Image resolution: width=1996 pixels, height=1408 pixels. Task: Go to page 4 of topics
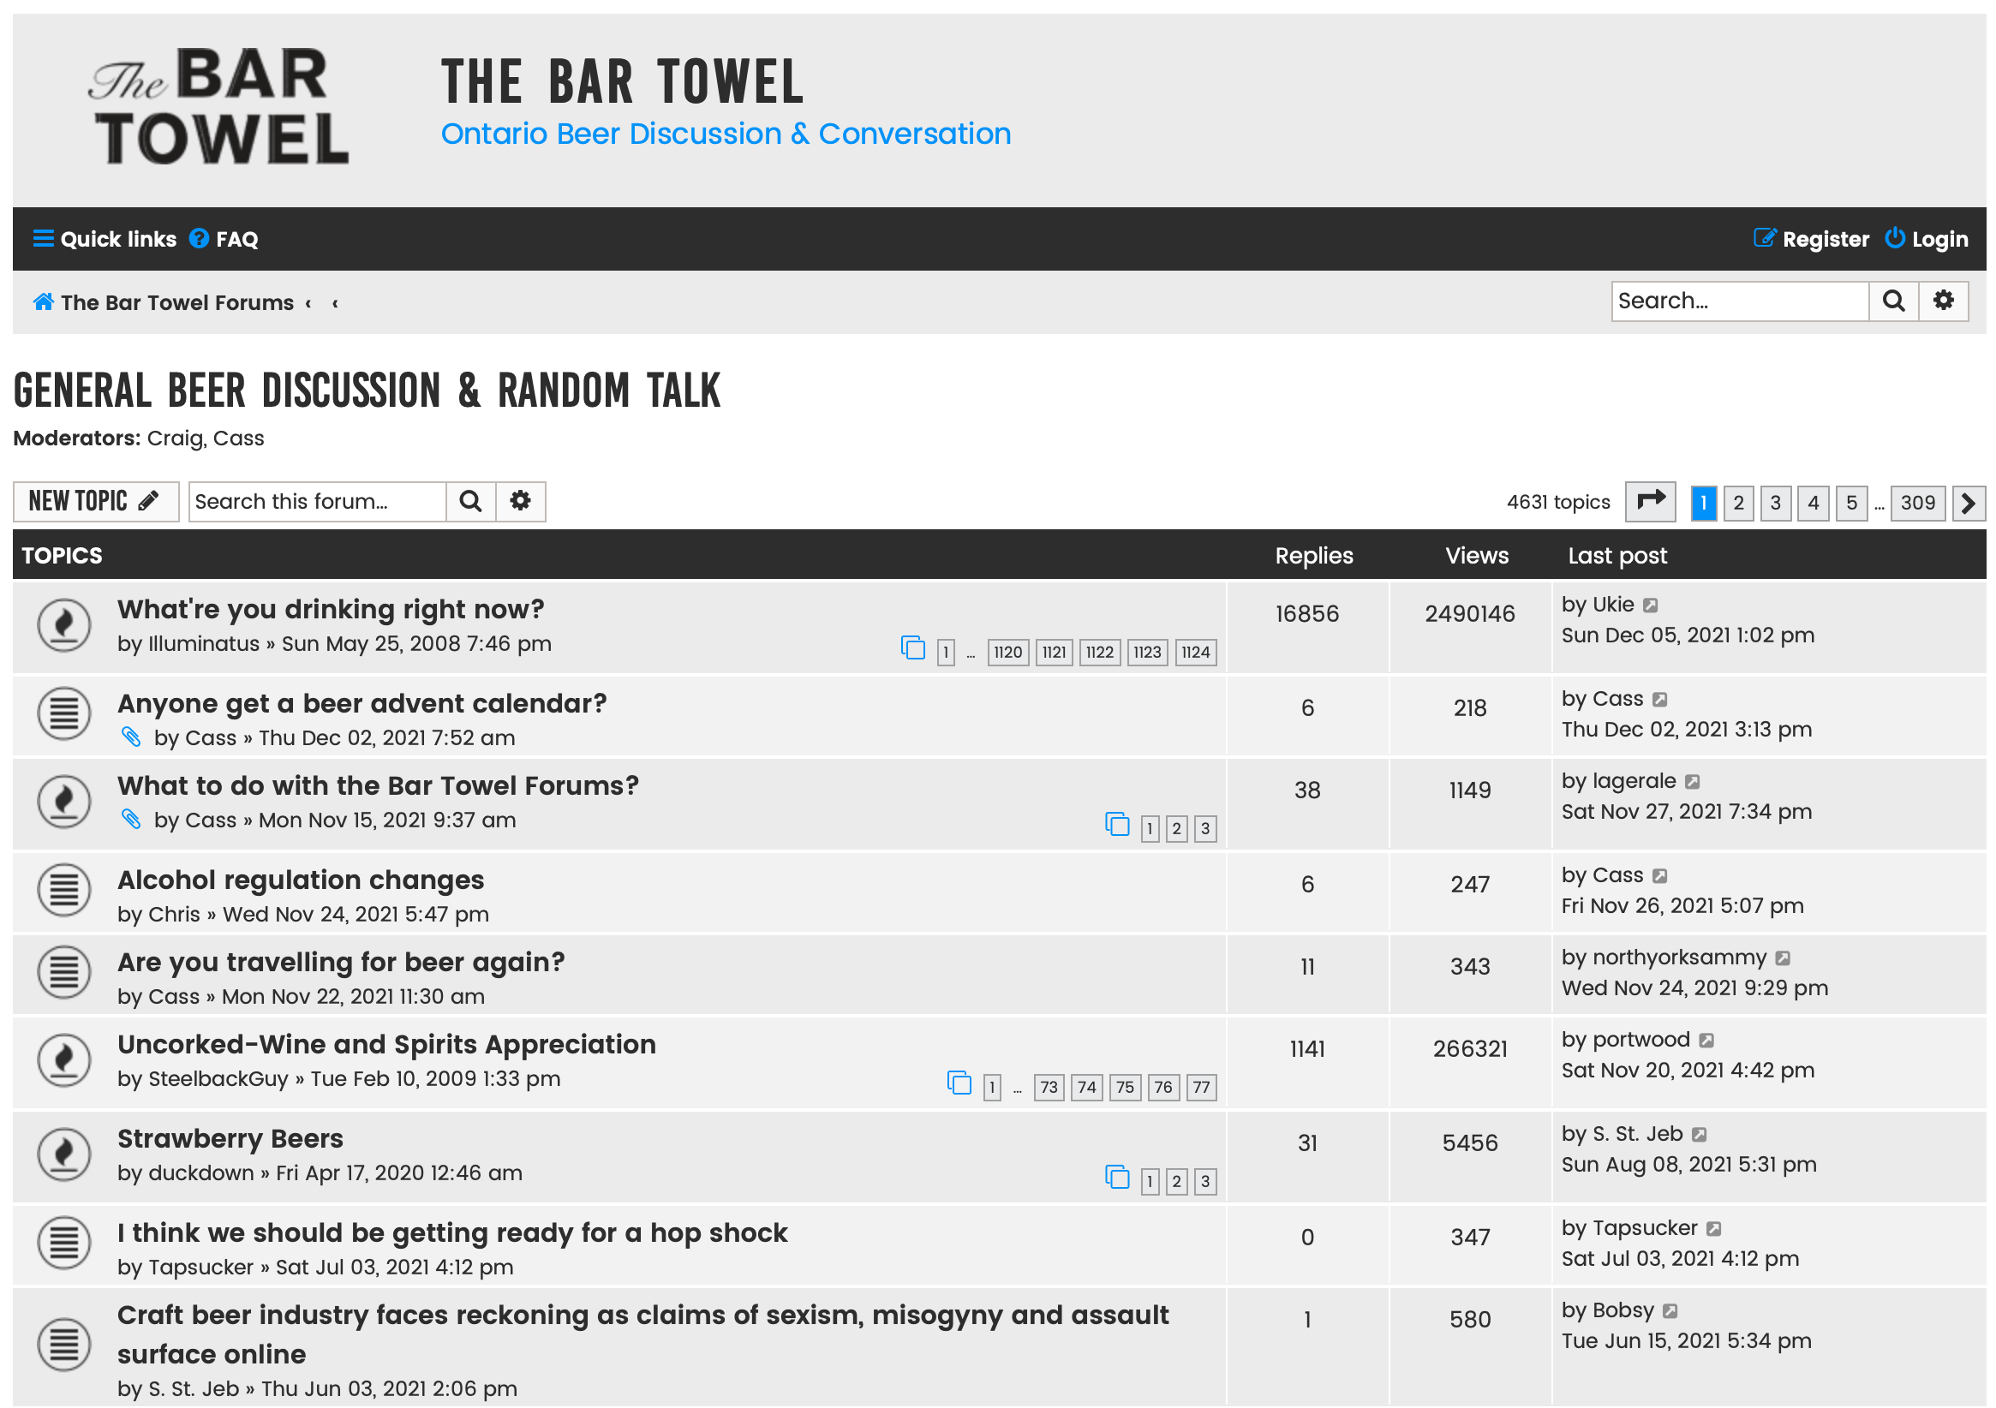1814,504
